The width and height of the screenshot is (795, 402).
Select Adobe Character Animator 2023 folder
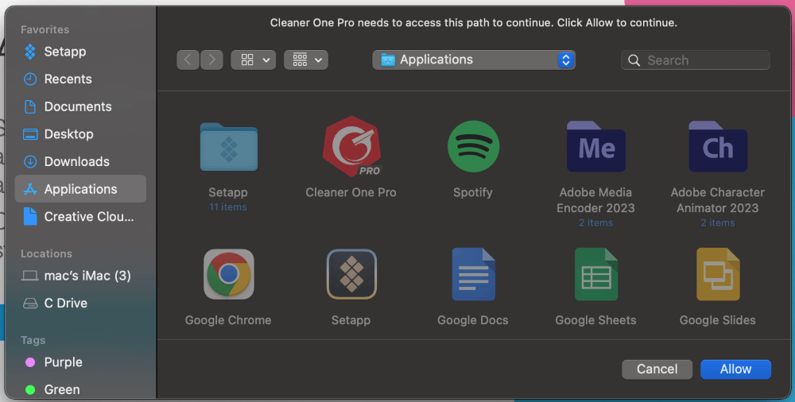click(x=717, y=146)
